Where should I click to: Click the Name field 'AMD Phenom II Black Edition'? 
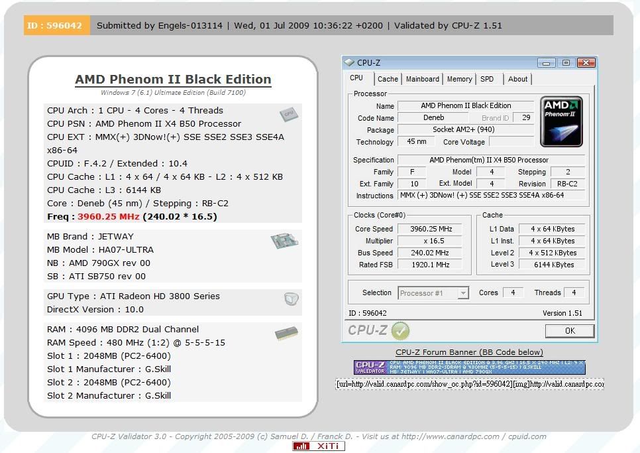click(x=466, y=106)
